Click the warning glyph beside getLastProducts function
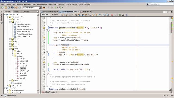The height and width of the screenshot is (98, 174). 44,28
